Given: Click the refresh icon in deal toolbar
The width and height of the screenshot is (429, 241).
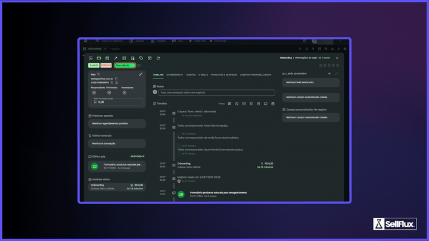Looking at the screenshot, I should pyautogui.click(x=158, y=58).
